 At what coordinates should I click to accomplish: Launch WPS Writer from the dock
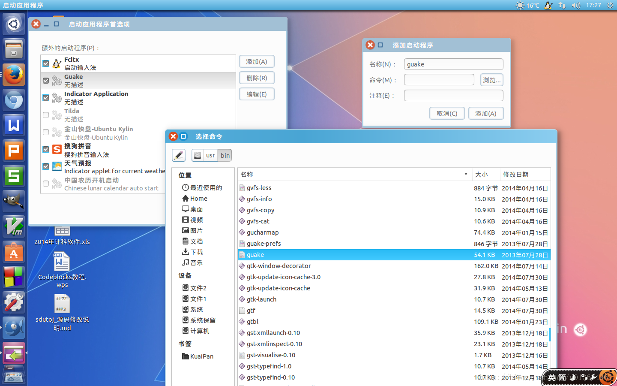click(x=14, y=125)
